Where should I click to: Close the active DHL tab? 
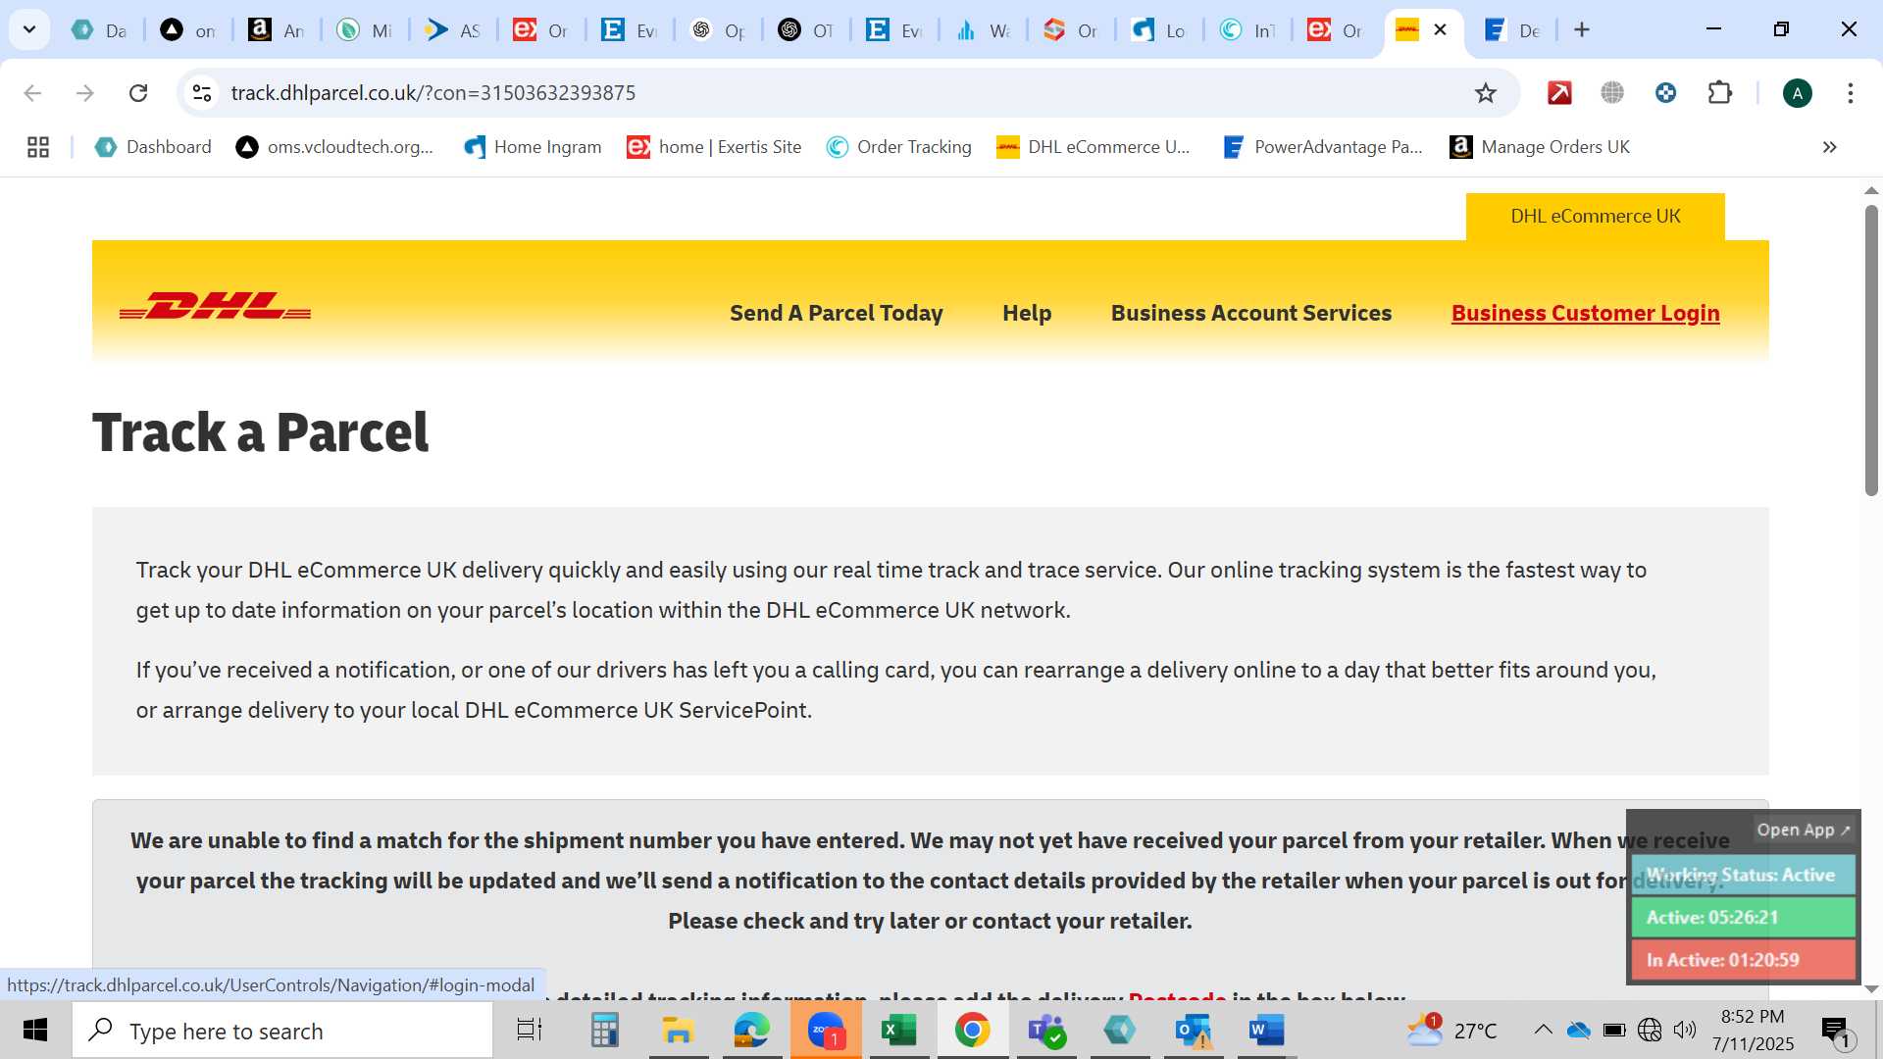1440,30
